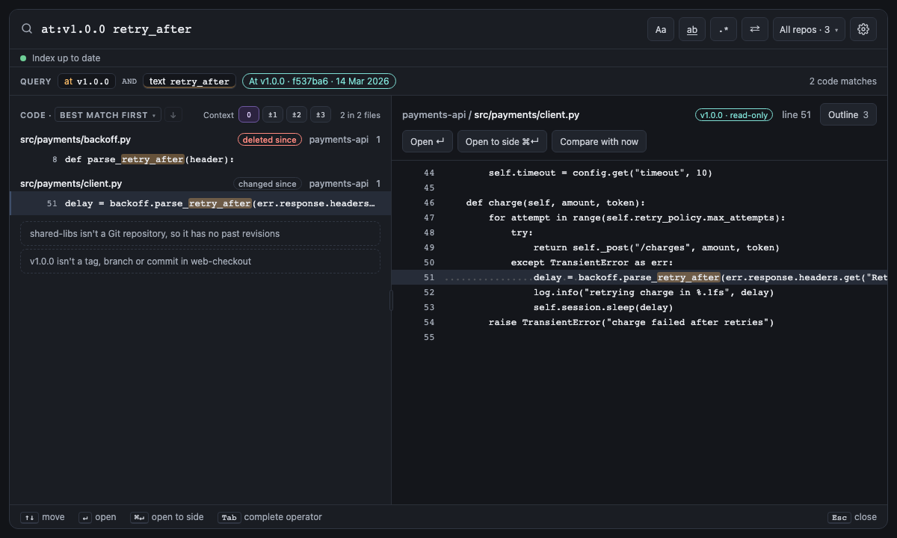
Task: Click the Tab complete operator hint
Action: pyautogui.click(x=270, y=517)
